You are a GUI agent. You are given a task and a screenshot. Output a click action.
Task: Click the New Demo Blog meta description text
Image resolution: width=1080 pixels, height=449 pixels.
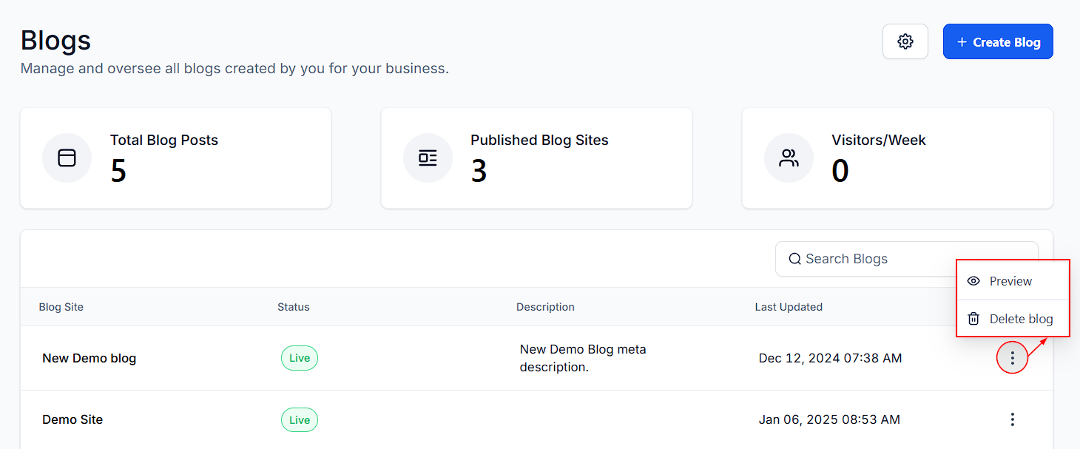[582, 358]
